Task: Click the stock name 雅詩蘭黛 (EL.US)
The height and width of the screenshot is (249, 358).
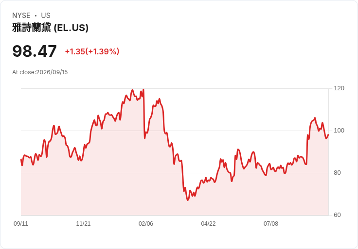Action: coord(50,28)
